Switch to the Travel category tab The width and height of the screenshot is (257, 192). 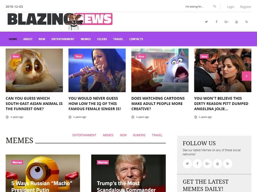pyautogui.click(x=157, y=135)
